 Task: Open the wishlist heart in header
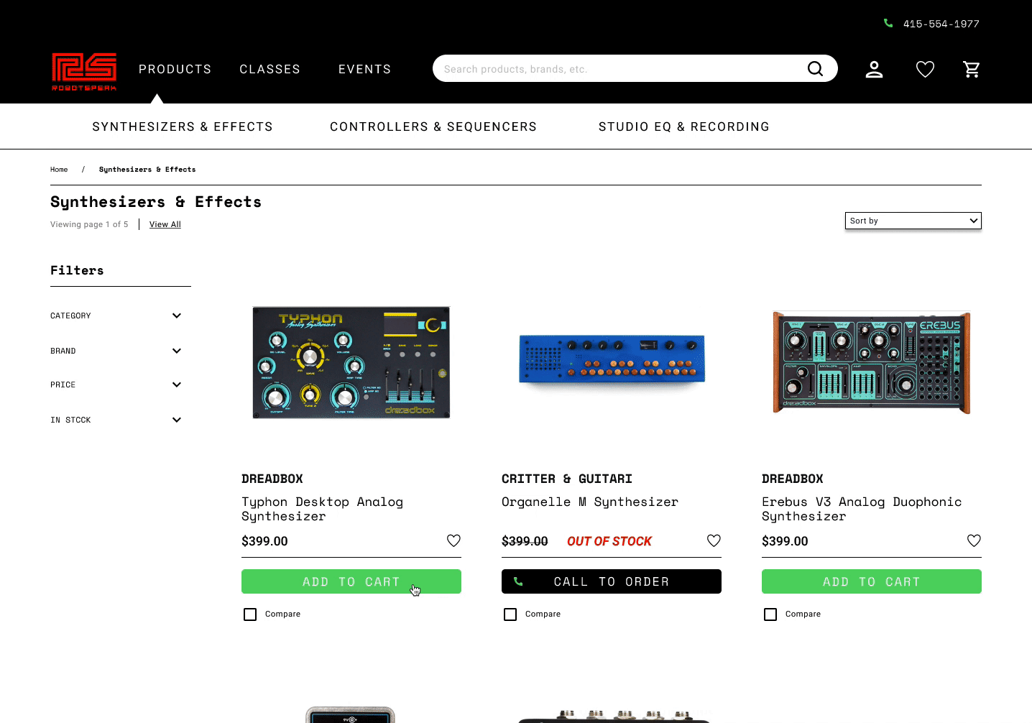point(925,69)
